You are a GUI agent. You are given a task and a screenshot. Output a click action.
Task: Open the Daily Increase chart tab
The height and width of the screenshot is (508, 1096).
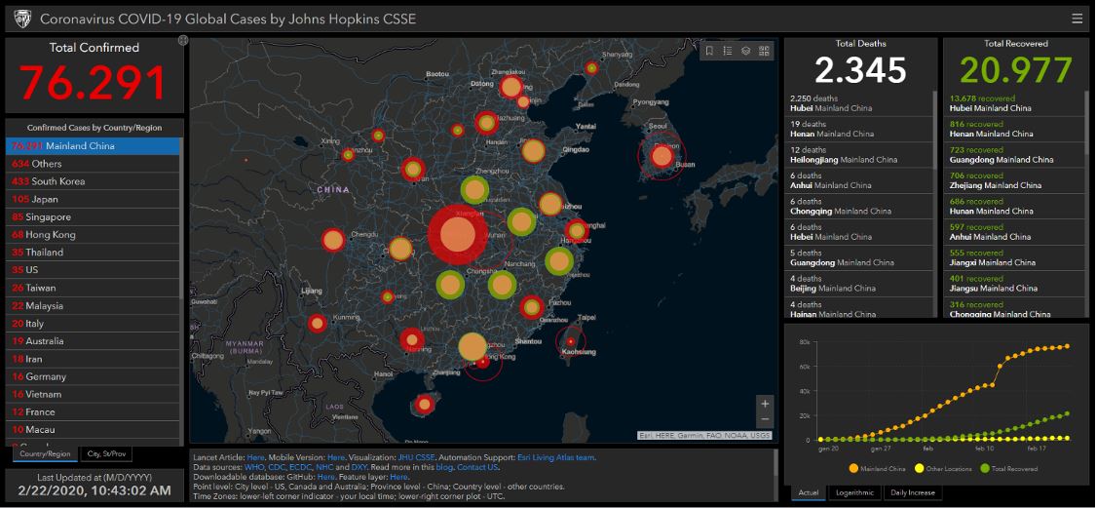pyautogui.click(x=914, y=492)
